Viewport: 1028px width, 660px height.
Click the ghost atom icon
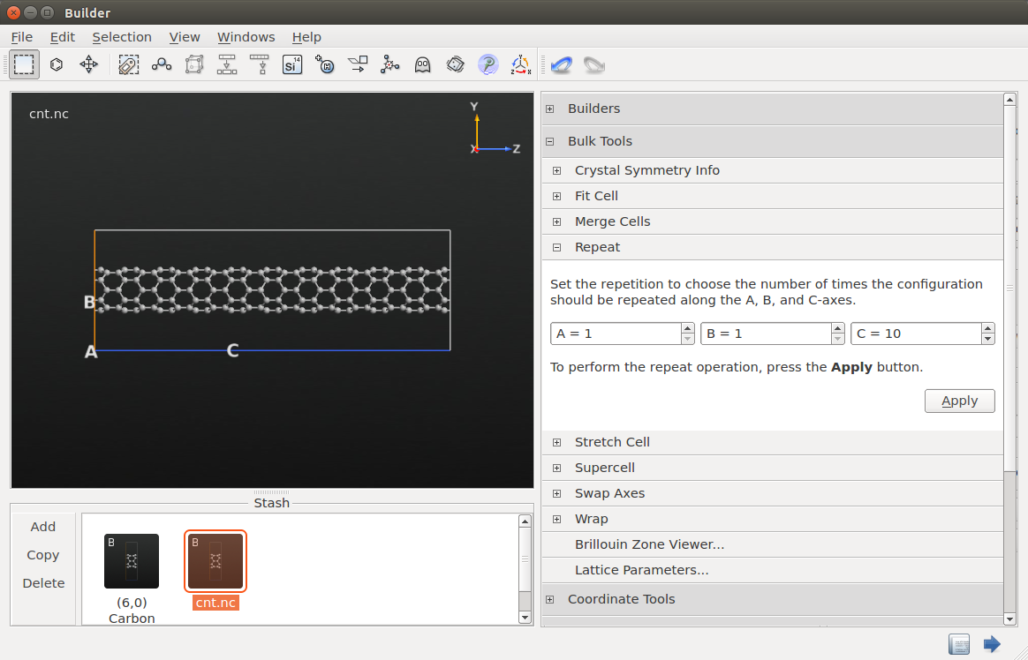tap(423, 64)
